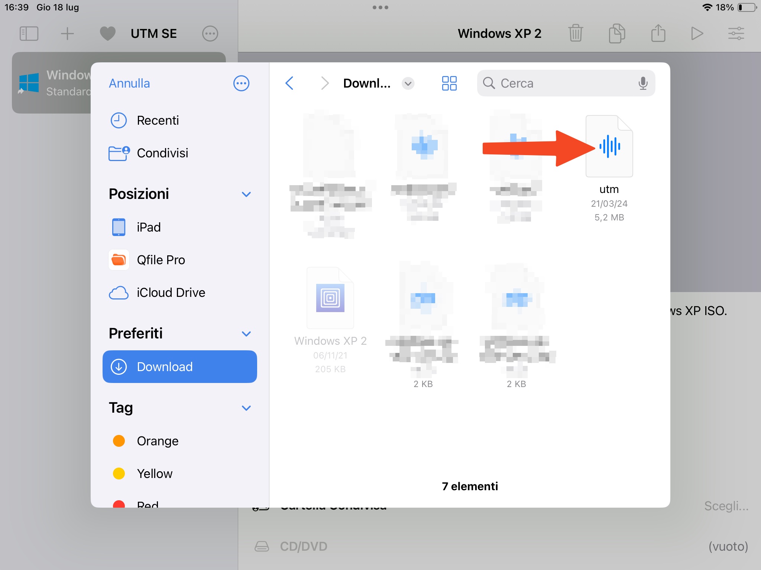
Task: Tap the (vuoto) CD/DVD value
Action: [x=728, y=546]
